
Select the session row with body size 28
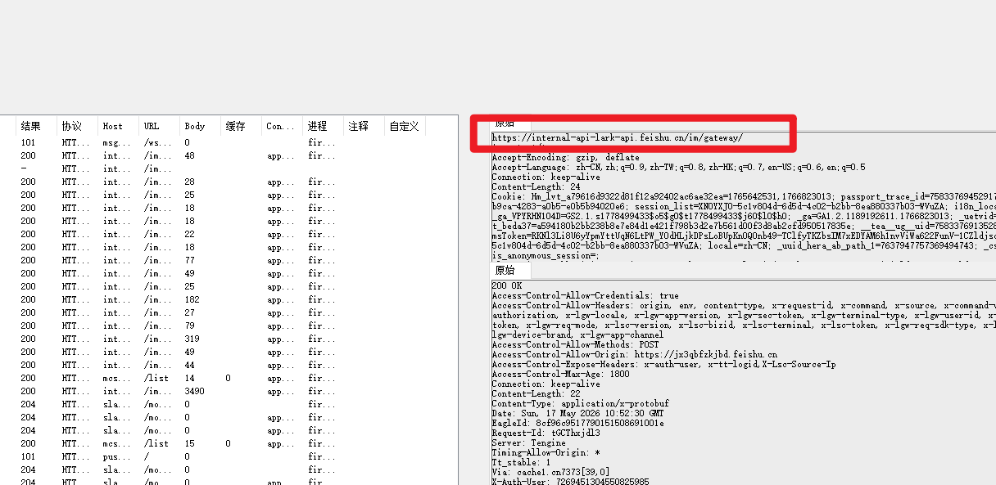pyautogui.click(x=229, y=182)
